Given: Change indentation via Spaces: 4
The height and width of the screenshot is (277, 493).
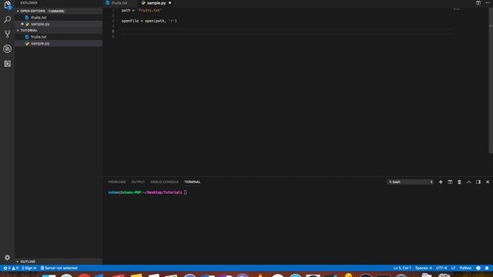Looking at the screenshot, I should pos(423,268).
